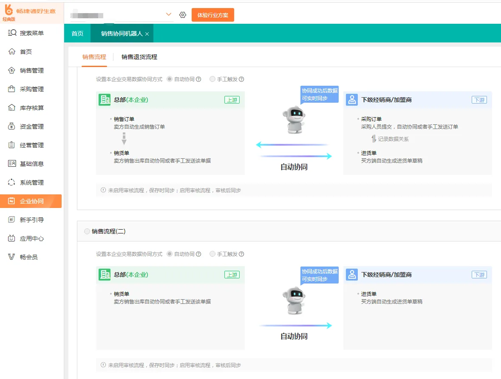This screenshot has height=379, width=501.
Task: Click help icon beside 自动协同 under 销售流程(二)
Action: coord(198,254)
